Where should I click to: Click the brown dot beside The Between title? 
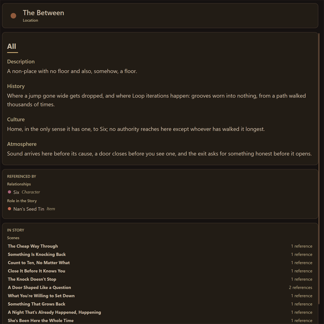click(x=13, y=16)
